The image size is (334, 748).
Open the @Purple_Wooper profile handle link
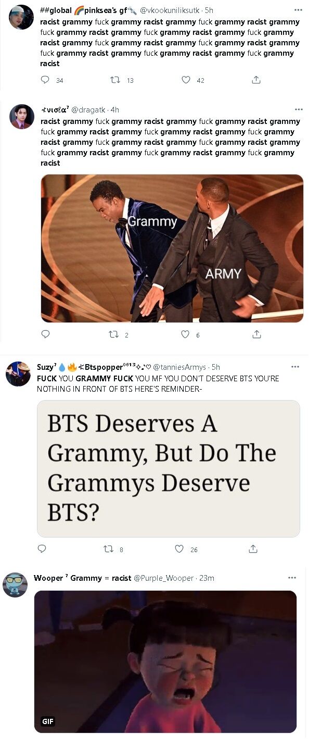(163, 578)
